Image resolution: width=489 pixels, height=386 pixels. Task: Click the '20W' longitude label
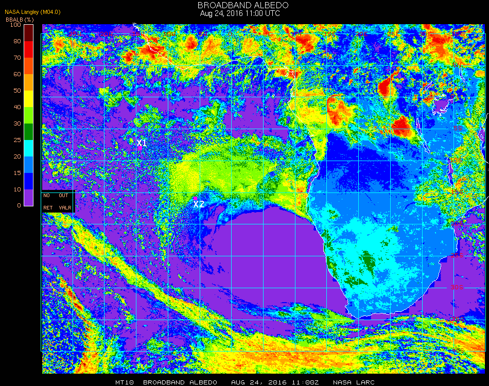click(107, 33)
